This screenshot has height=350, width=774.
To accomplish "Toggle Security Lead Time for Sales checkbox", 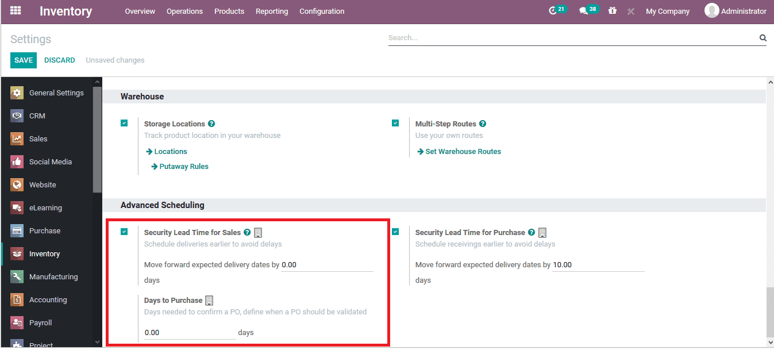I will (124, 232).
